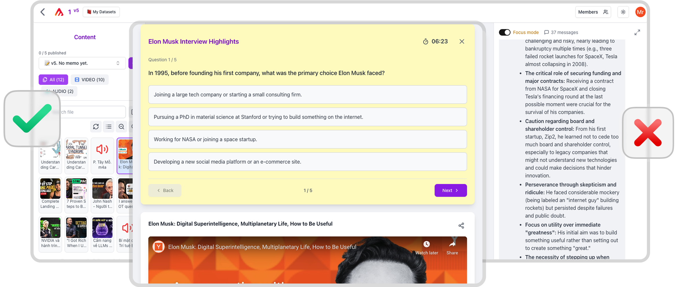The width and height of the screenshot is (677, 287).
Task: Zoom out file thumbnails
Action: point(121,126)
